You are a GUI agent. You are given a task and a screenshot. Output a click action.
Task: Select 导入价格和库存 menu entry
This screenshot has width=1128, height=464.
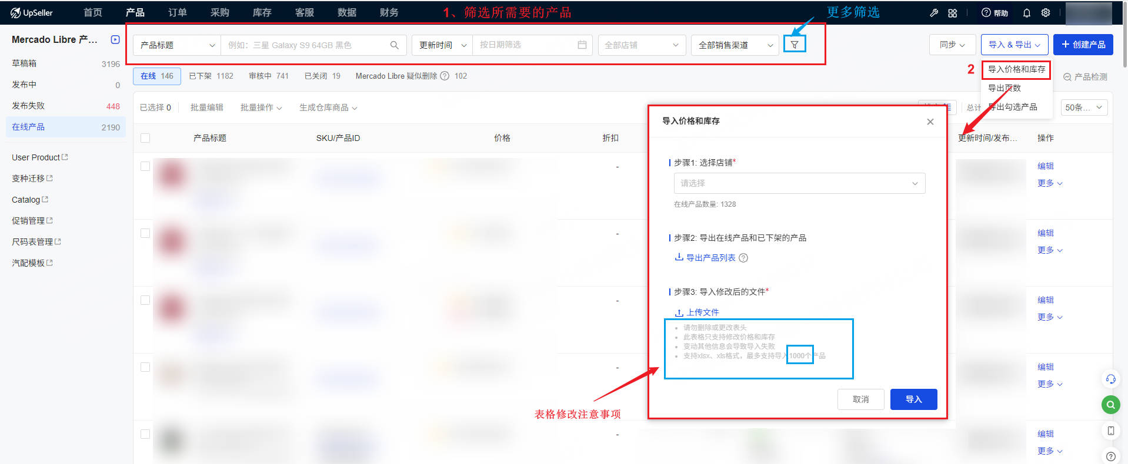1016,69
